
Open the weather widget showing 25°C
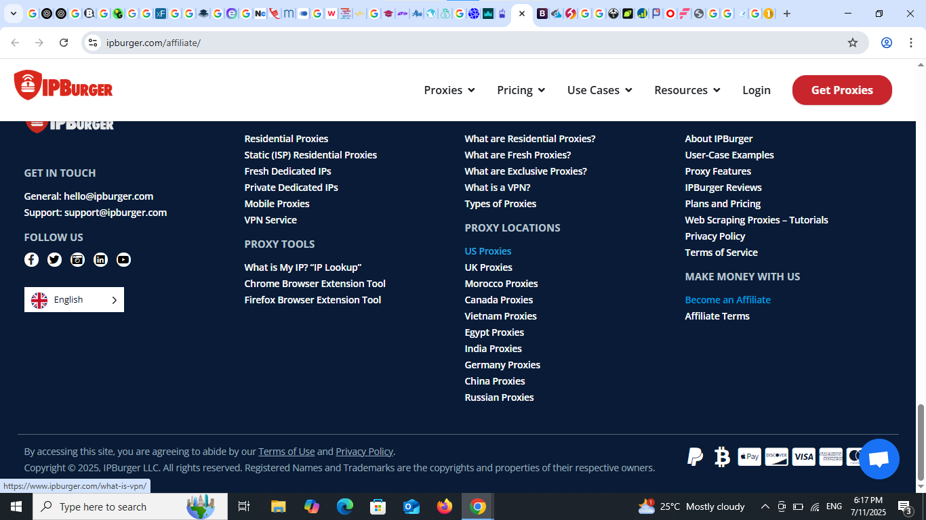691,506
